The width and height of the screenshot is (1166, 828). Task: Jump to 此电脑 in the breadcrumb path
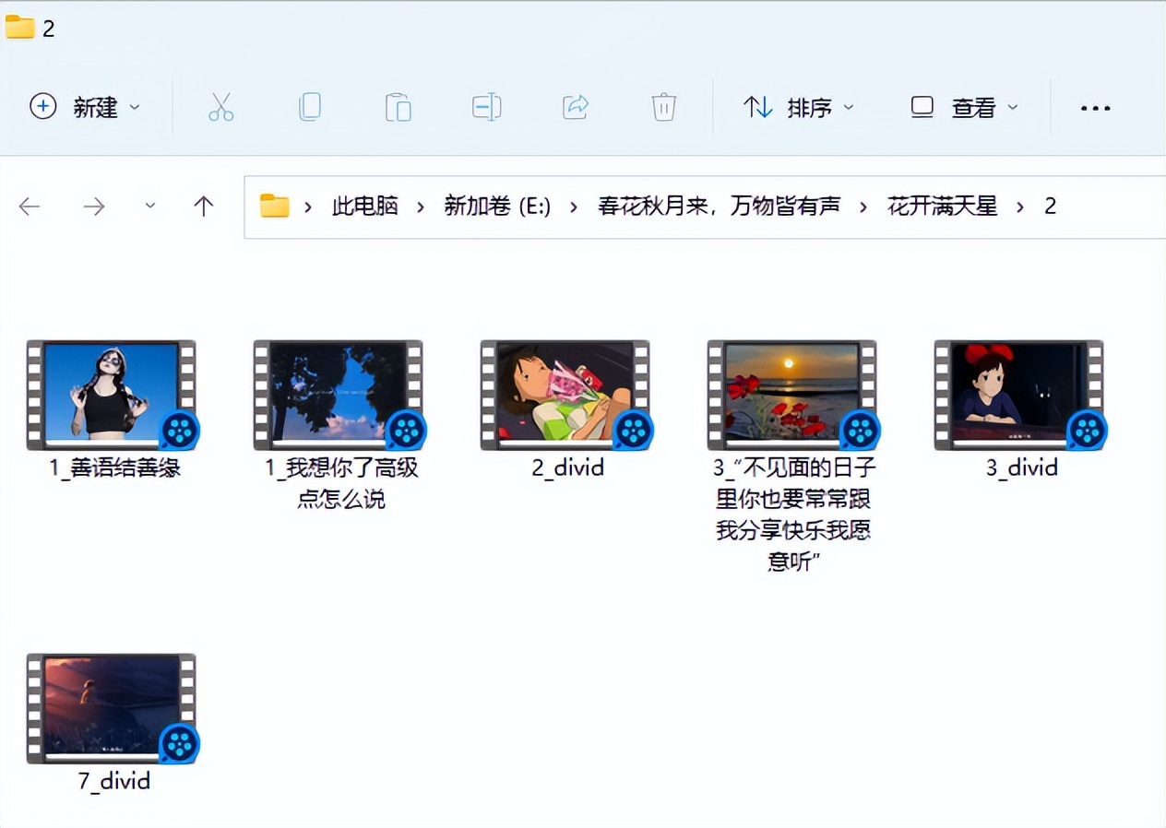(364, 206)
